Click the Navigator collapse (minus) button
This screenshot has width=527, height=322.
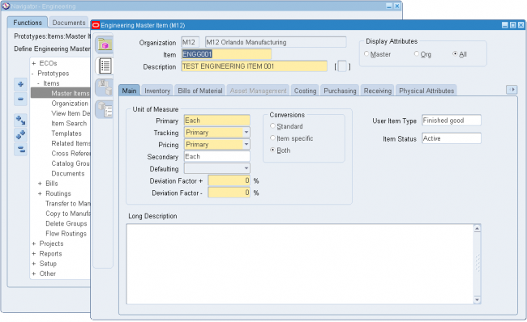pyautogui.click(x=20, y=99)
